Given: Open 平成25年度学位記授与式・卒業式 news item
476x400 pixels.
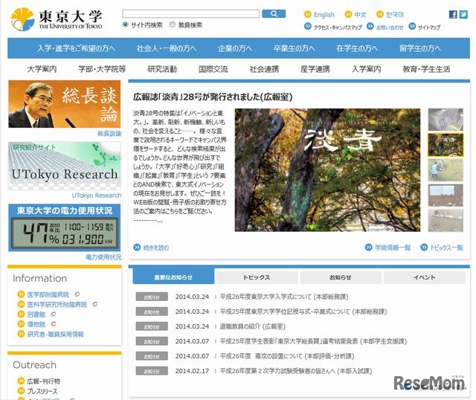Looking at the screenshot, I should coord(303,312).
